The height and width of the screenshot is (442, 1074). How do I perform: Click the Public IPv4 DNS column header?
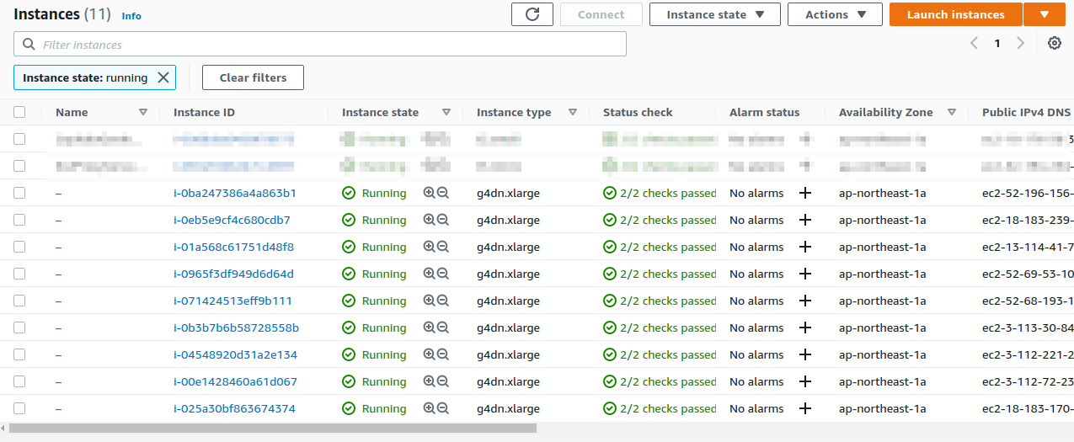pyautogui.click(x=1026, y=112)
